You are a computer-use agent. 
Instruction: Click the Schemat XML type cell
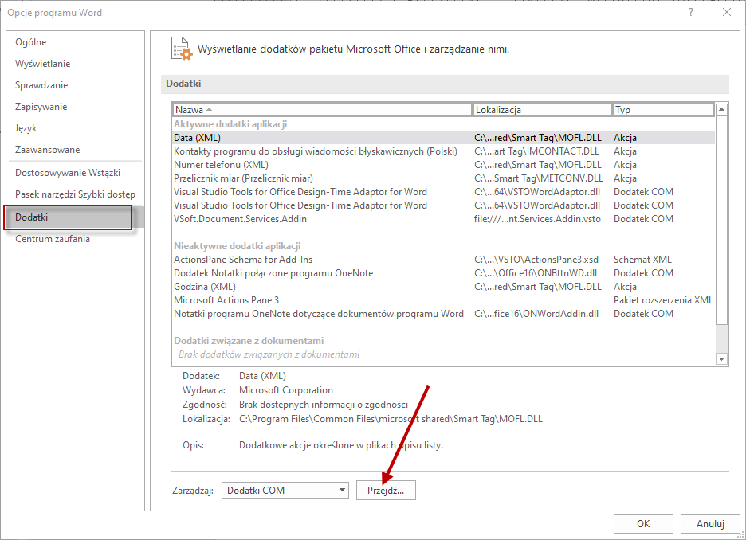[642, 260]
